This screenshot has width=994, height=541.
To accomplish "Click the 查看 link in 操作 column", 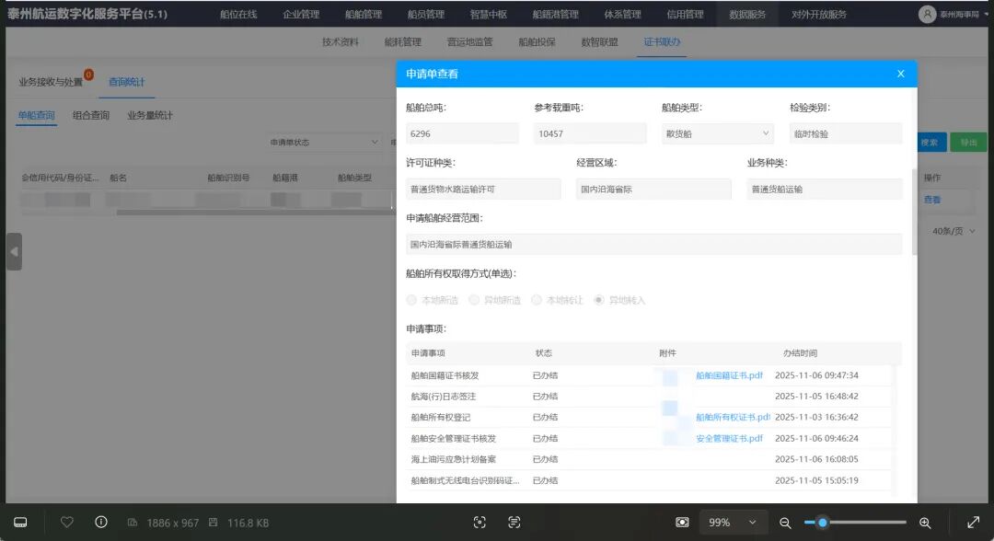I will [931, 200].
